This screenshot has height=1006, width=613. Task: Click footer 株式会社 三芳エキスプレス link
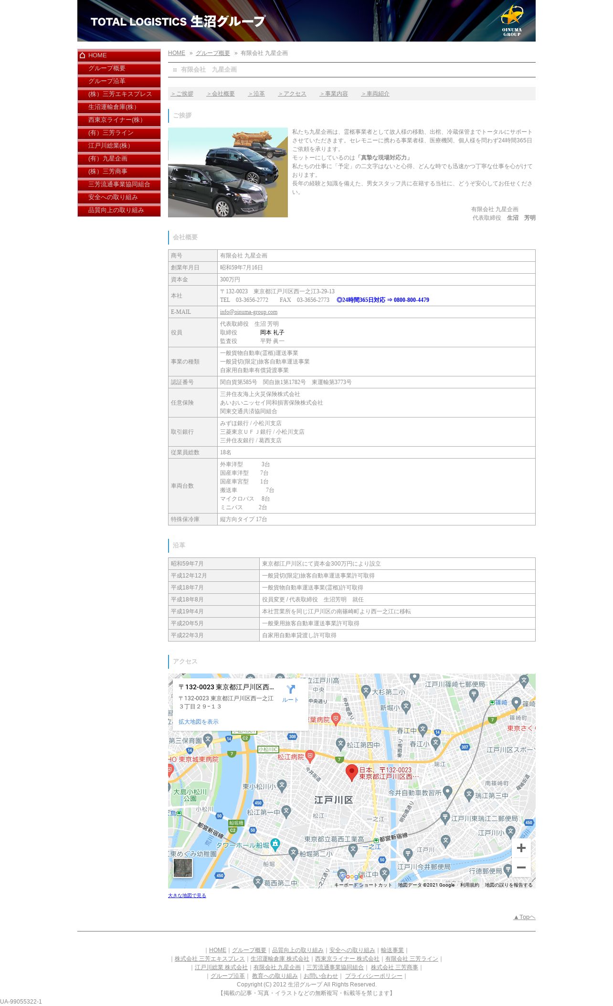click(210, 959)
